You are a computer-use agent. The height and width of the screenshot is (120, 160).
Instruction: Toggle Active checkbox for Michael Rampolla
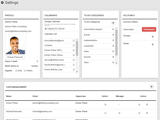click(139, 113)
